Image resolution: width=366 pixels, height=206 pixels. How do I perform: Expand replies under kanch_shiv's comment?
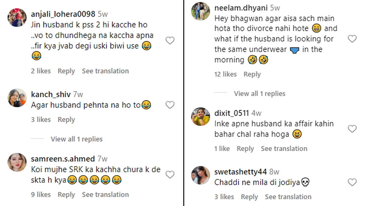pos(77,139)
